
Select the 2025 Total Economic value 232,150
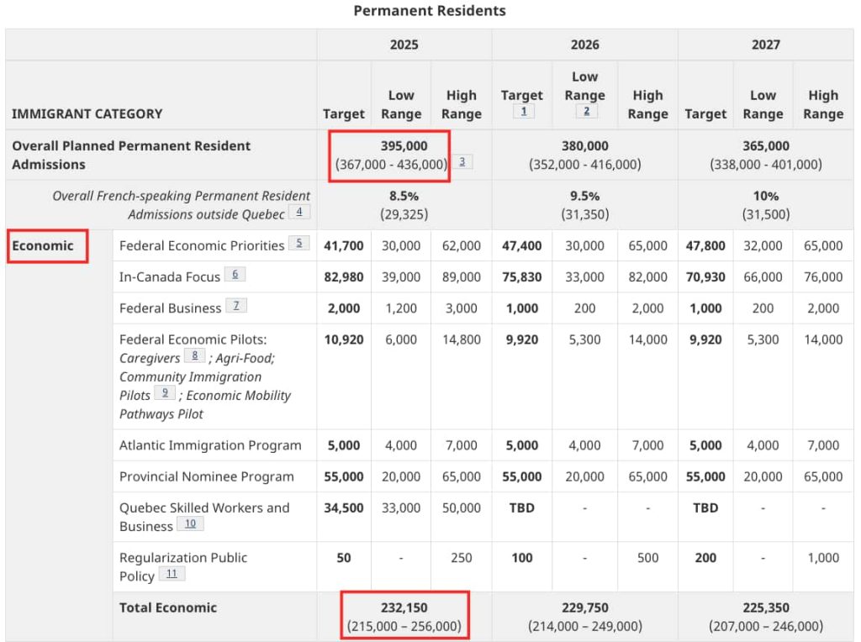click(x=404, y=608)
